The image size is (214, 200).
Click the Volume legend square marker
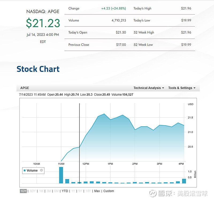point(25,171)
